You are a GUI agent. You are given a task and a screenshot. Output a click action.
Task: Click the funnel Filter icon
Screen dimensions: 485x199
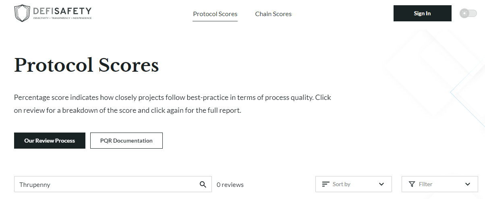click(412, 184)
